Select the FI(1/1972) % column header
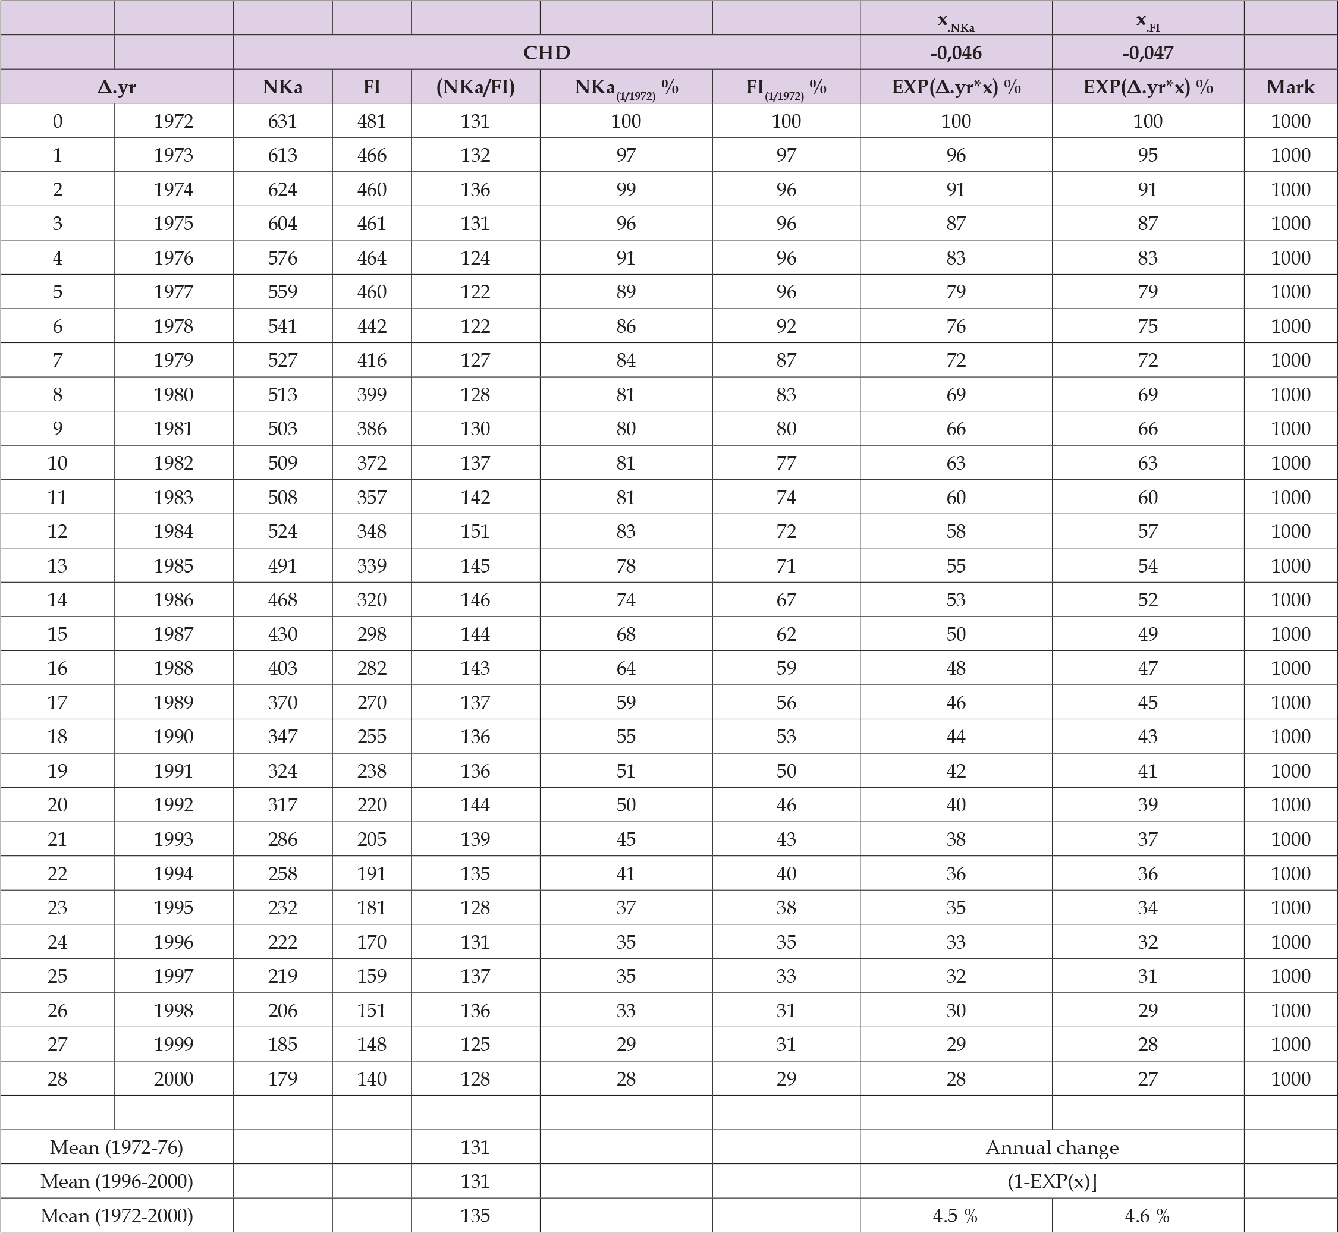 [787, 86]
